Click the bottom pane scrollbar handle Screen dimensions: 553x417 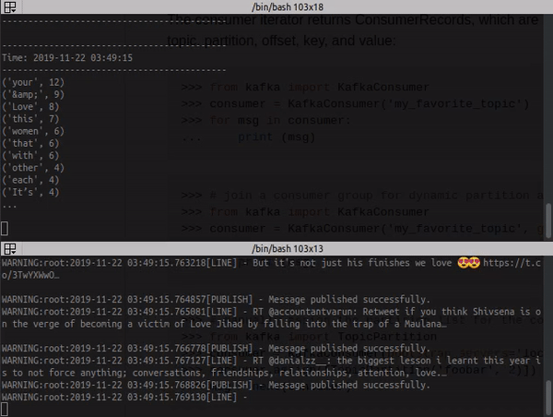548,397
